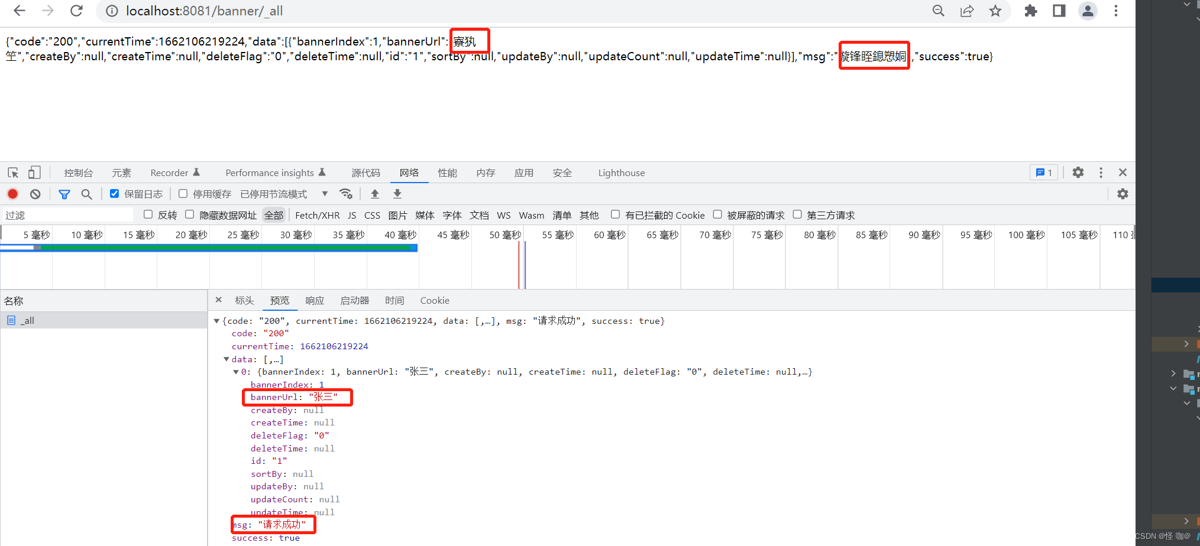Image resolution: width=1200 pixels, height=546 pixels.
Task: Click the 过滤 filter input field
Action: pyautogui.click(x=68, y=215)
